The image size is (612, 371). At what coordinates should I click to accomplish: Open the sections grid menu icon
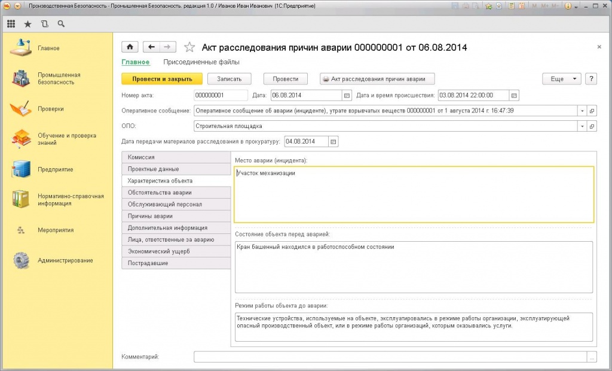[x=11, y=24]
